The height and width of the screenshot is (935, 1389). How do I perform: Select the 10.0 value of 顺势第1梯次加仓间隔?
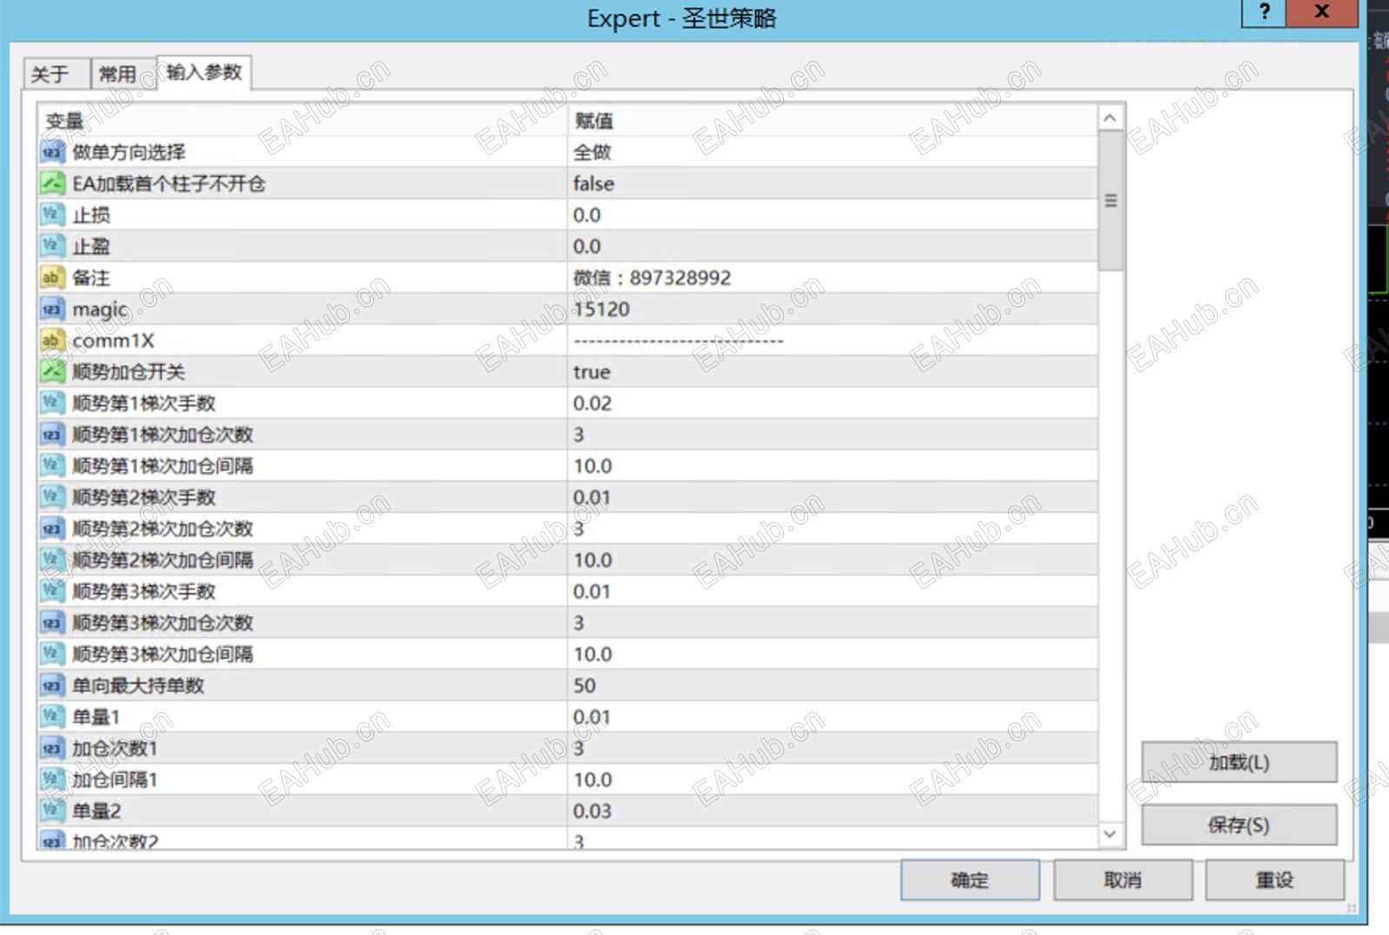click(x=593, y=466)
